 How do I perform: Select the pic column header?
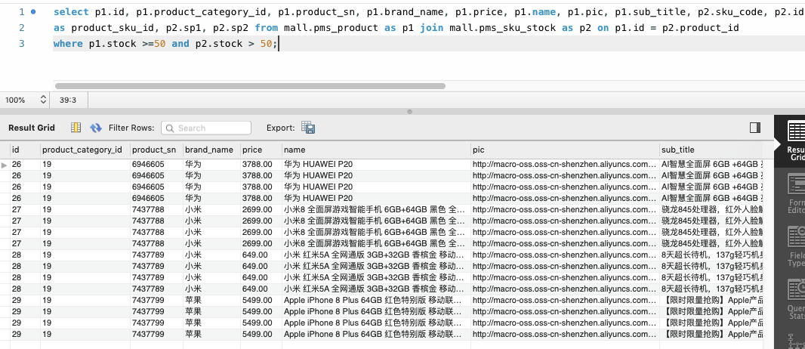566,150
